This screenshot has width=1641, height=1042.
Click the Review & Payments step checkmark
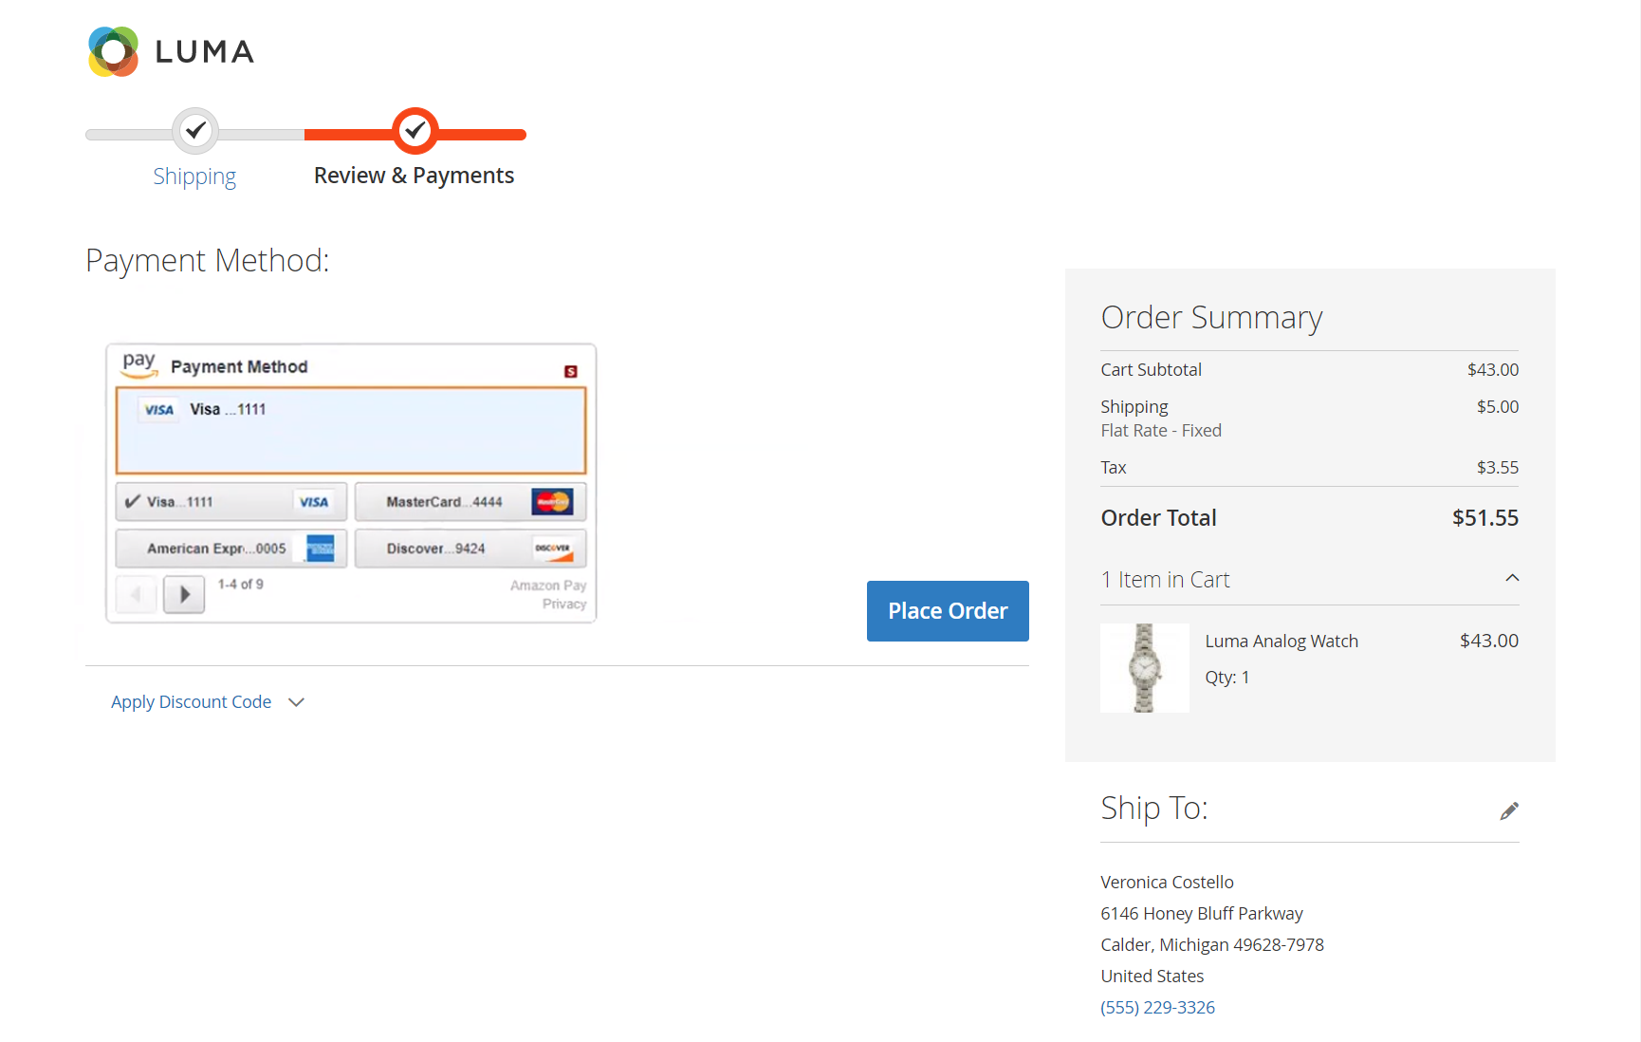pyautogui.click(x=415, y=131)
